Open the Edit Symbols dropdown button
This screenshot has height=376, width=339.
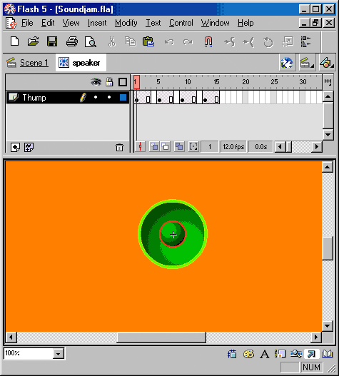click(327, 63)
